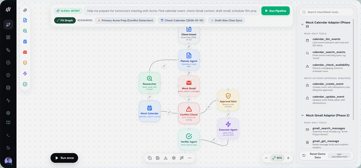
Task: Click the Alexa+ Intent badge
Action: [68, 11]
